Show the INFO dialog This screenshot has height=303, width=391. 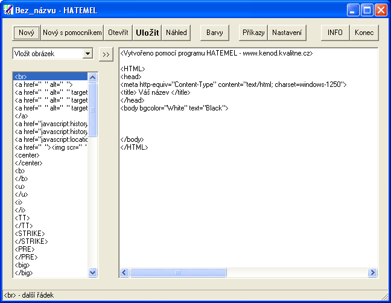335,33
